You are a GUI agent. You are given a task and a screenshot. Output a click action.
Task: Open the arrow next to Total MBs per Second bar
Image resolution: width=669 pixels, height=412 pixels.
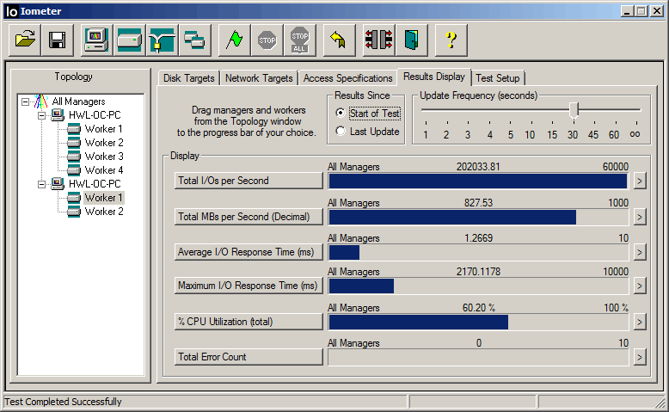[639, 217]
